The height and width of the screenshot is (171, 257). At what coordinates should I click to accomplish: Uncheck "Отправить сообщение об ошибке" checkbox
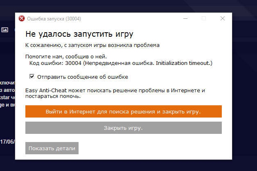(32, 76)
